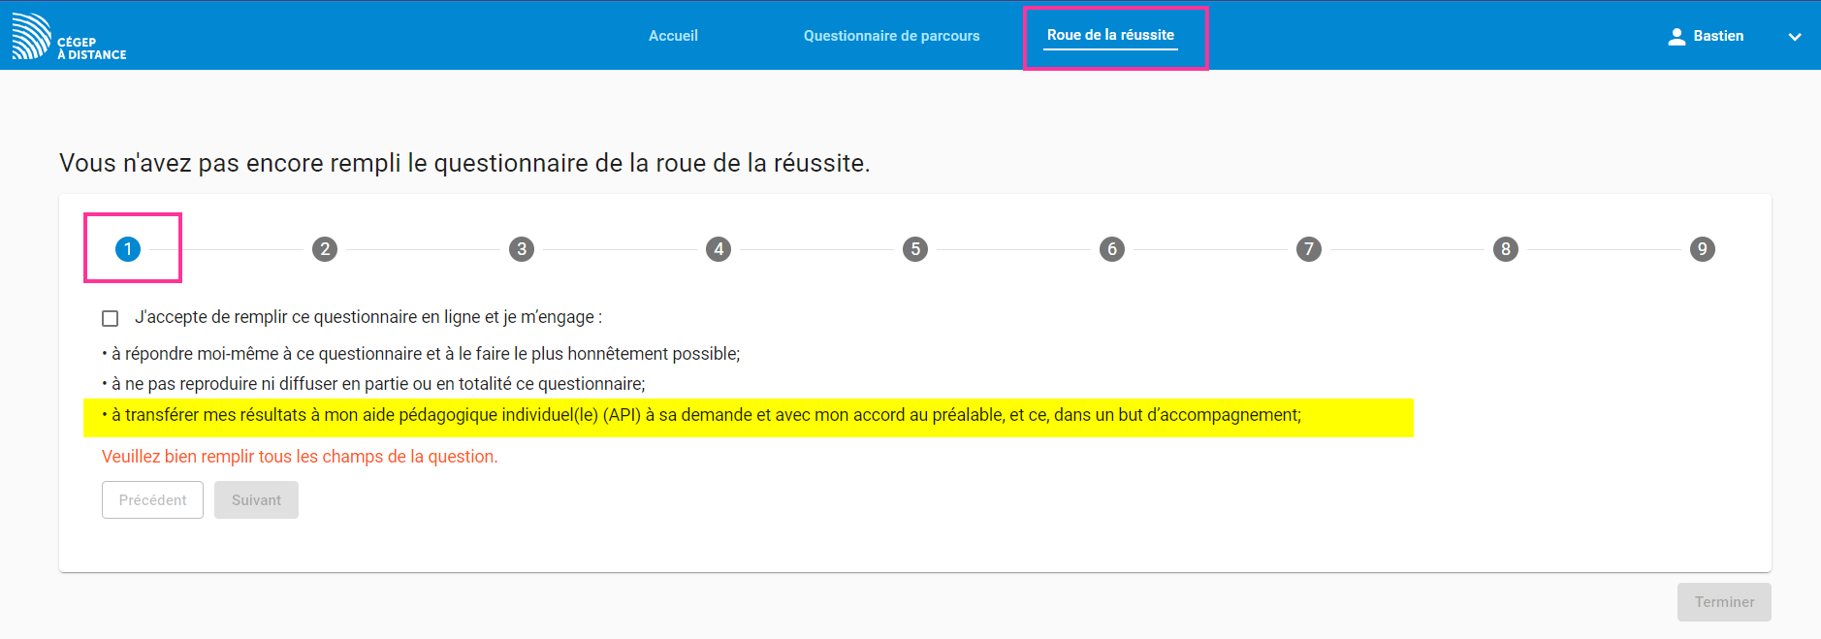The width and height of the screenshot is (1821, 639).
Task: Go to step 1 circle
Action: pyautogui.click(x=128, y=249)
